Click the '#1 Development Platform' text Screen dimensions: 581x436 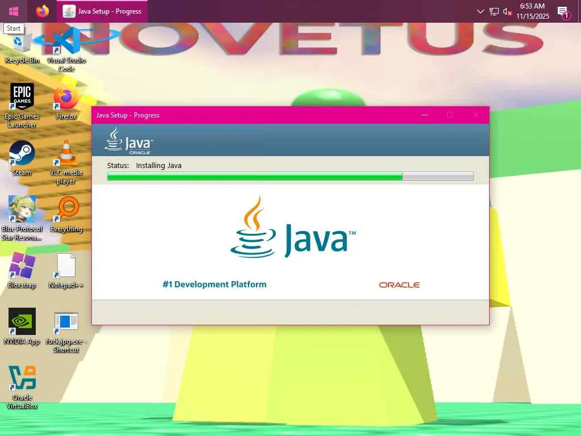(214, 284)
